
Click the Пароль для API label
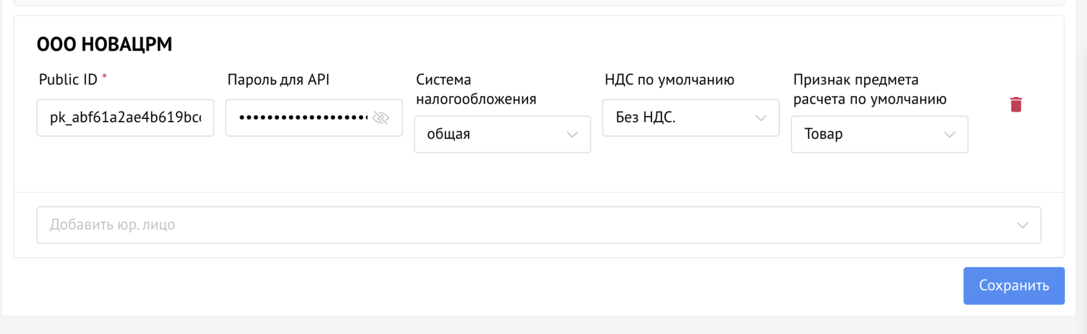click(x=278, y=80)
